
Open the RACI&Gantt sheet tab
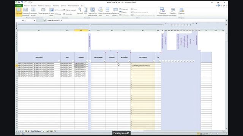[36, 131]
